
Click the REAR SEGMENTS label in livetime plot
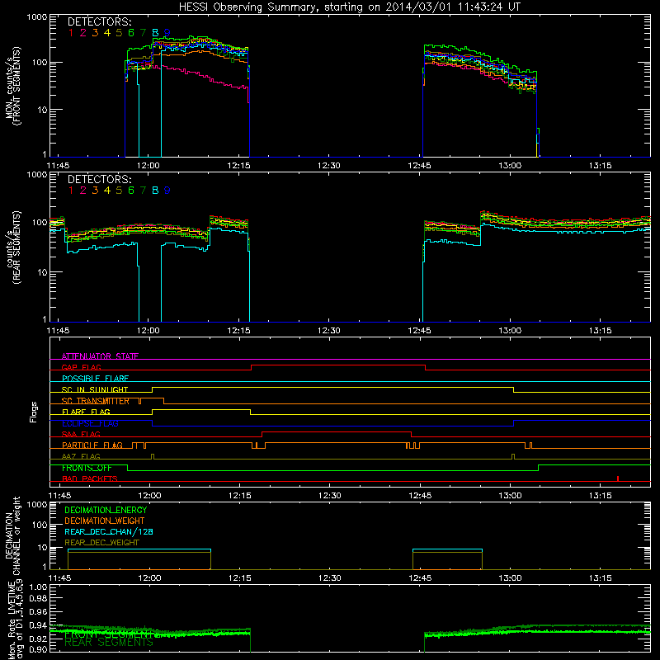(109, 643)
